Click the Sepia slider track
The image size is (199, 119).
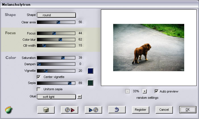pyautogui.click(x=56, y=83)
